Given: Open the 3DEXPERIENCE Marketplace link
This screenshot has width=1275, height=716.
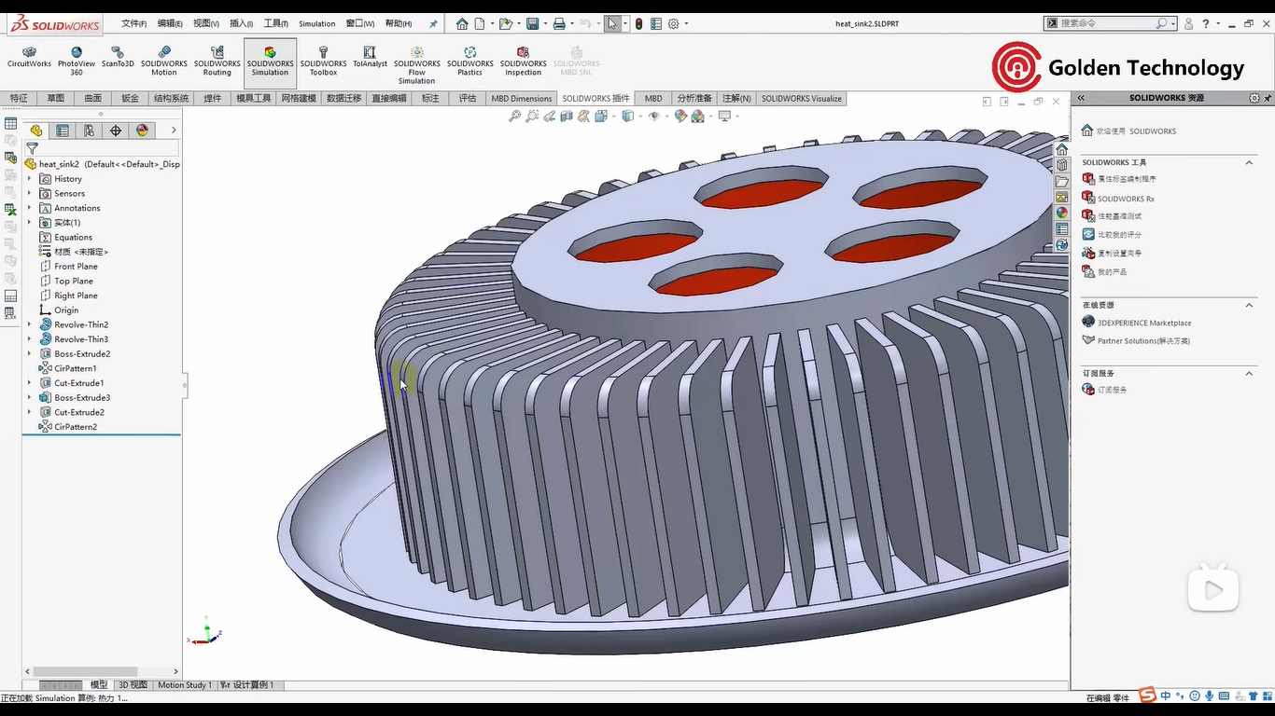Looking at the screenshot, I should (1144, 323).
